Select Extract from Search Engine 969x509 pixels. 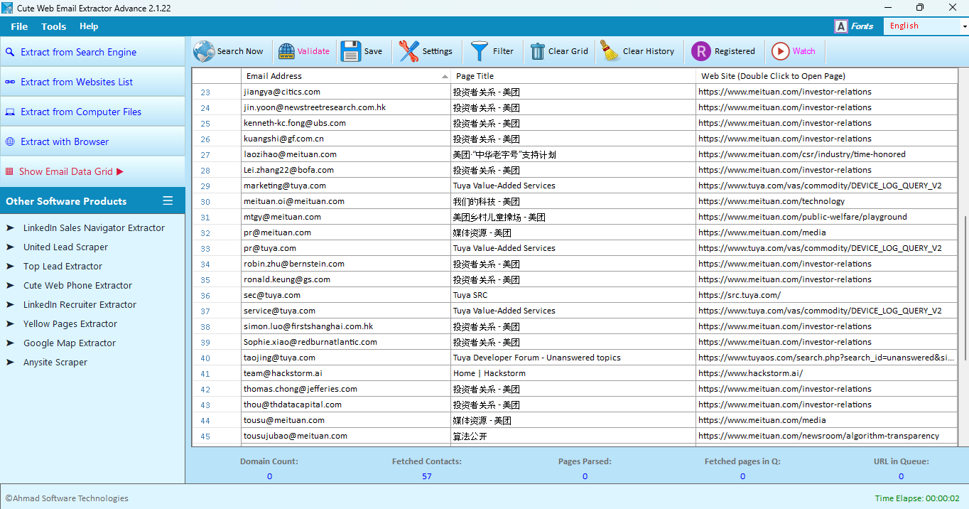(92, 52)
